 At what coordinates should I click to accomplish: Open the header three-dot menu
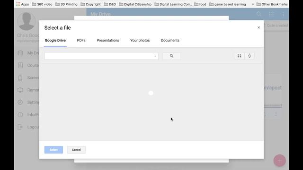283,14
